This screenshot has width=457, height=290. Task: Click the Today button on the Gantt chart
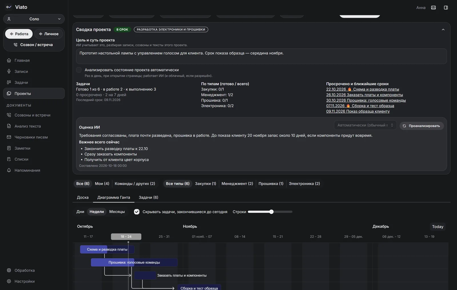(x=438, y=227)
